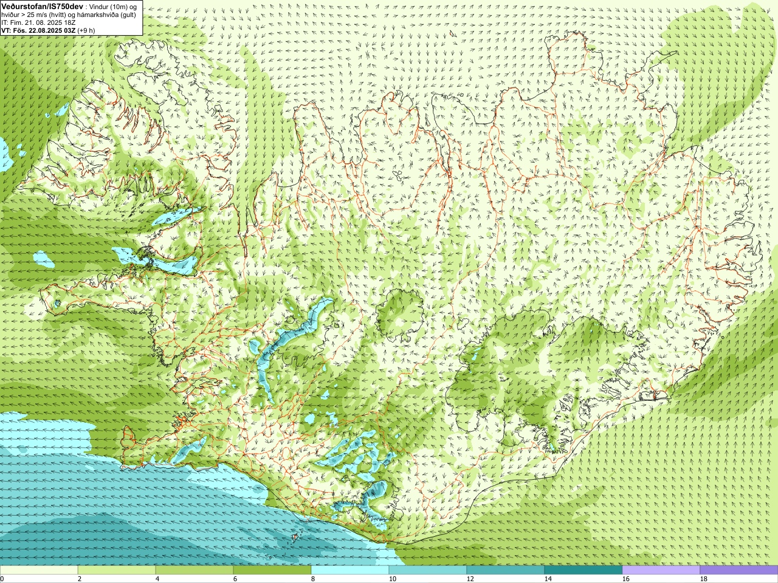
Task: Click the dark teal 14–16 m/s legend swatch
Action: [x=583, y=570]
